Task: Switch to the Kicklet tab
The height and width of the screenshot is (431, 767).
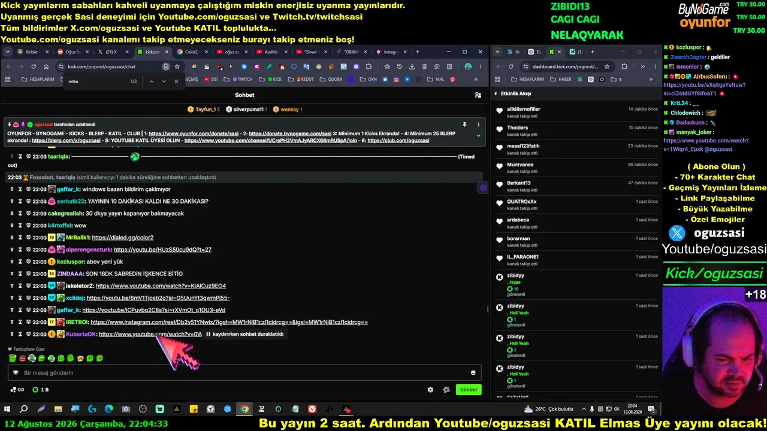Action: coord(34,52)
